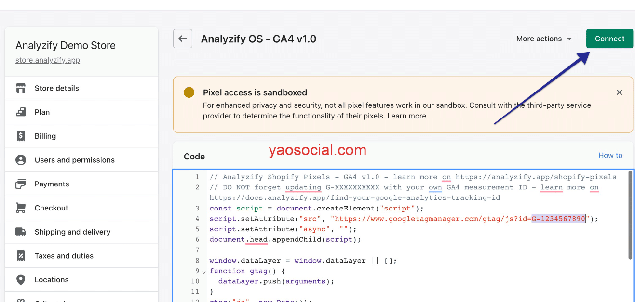Collapse the gtag function fold arrow
This screenshot has height=302, width=635.
[x=204, y=272]
